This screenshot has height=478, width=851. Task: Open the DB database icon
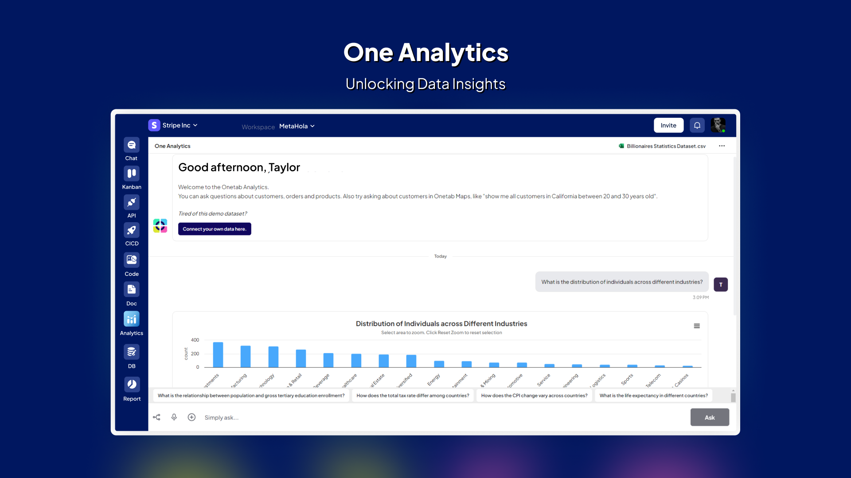(131, 352)
